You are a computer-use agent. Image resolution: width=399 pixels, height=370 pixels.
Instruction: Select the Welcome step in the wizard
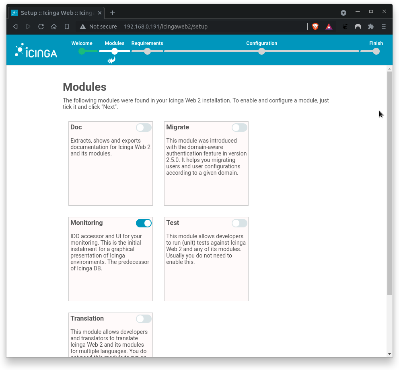tap(82, 51)
